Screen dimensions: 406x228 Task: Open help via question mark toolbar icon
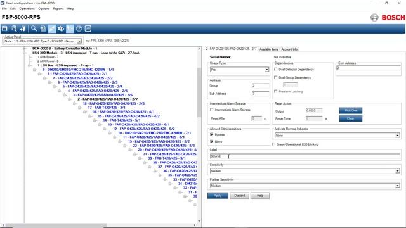click(79, 28)
